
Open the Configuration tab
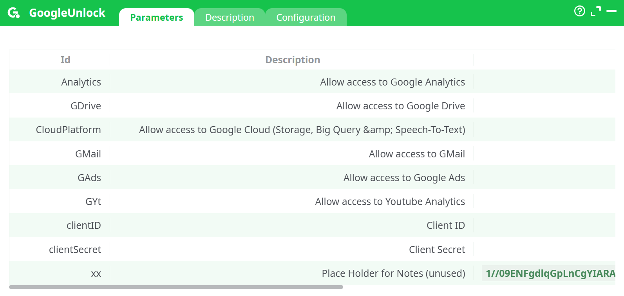click(306, 18)
